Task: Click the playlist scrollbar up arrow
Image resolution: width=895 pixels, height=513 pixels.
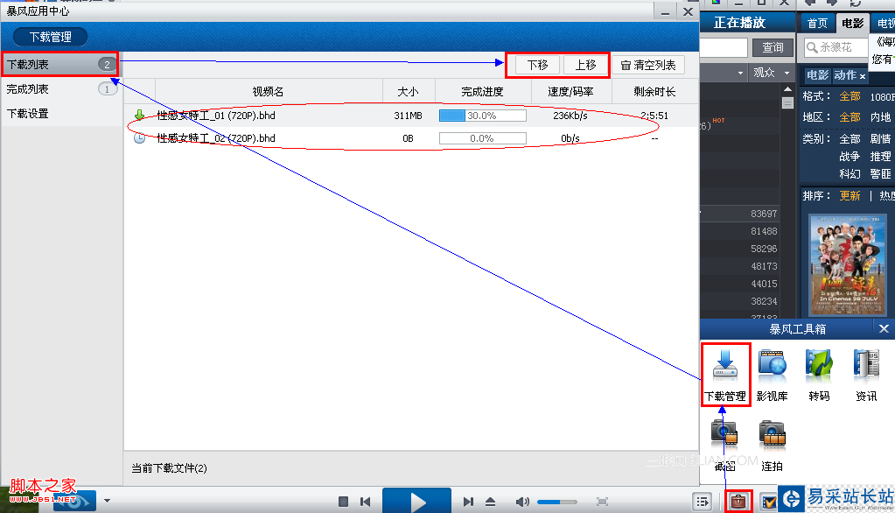Action: pyautogui.click(x=787, y=89)
